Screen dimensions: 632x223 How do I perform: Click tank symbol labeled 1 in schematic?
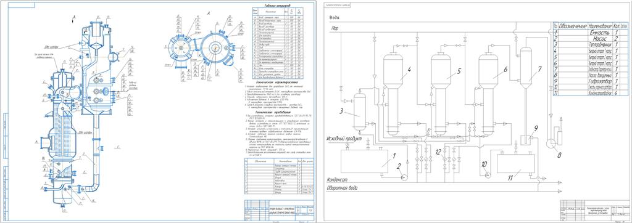(x=365, y=161)
